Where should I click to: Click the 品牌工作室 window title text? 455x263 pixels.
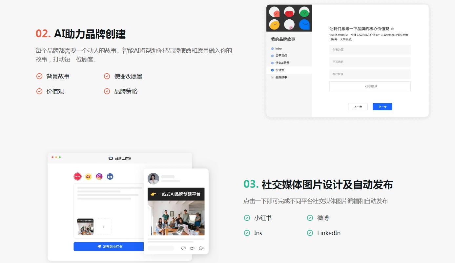pyautogui.click(x=123, y=158)
